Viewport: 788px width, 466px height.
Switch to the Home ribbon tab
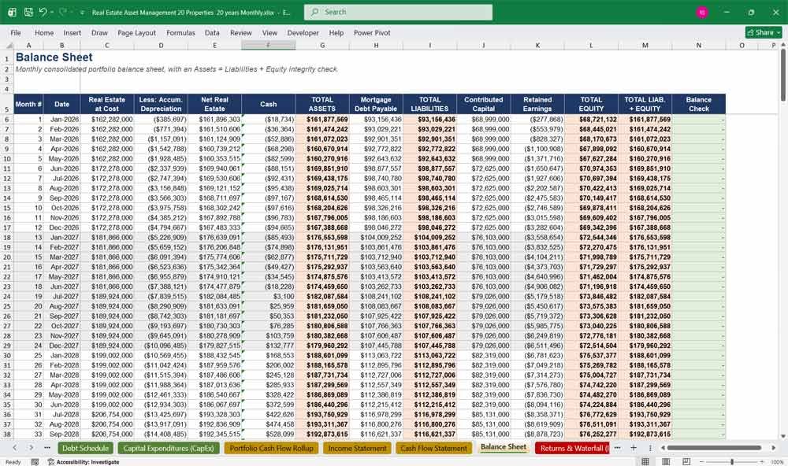click(44, 32)
